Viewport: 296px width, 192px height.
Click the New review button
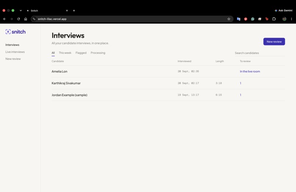pos(274,41)
